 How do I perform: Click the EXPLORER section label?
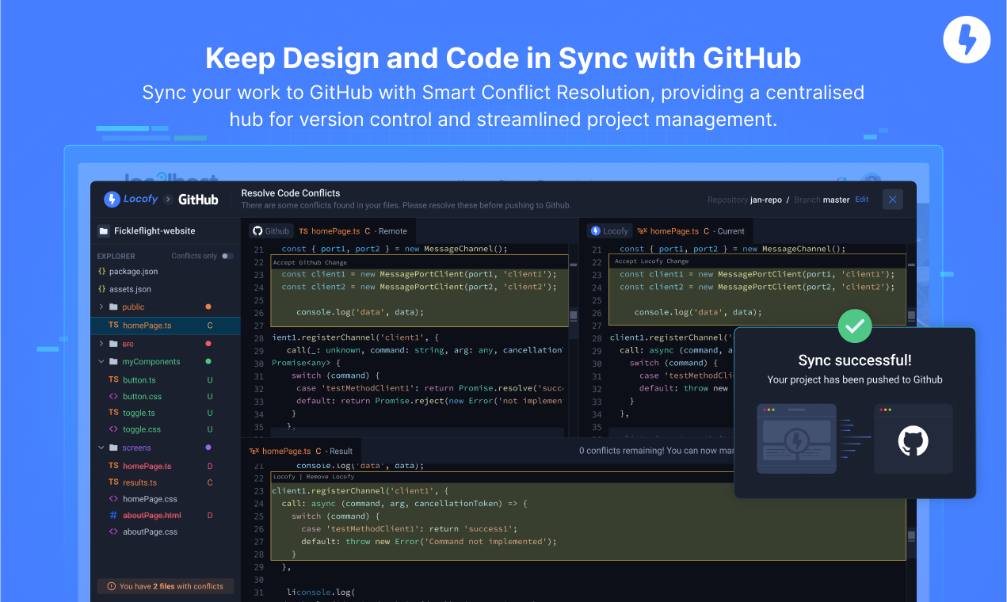point(116,256)
